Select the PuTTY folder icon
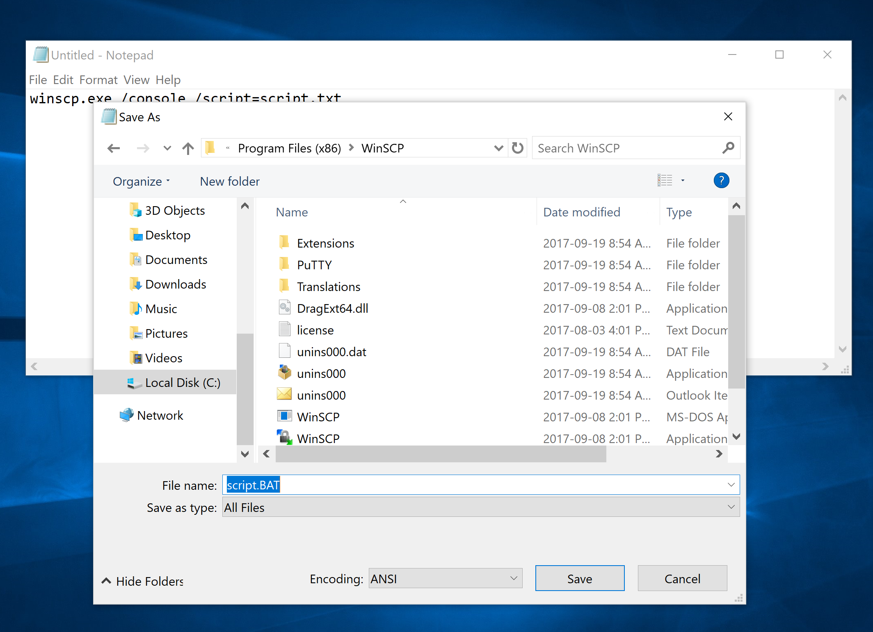The width and height of the screenshot is (873, 632). click(284, 264)
